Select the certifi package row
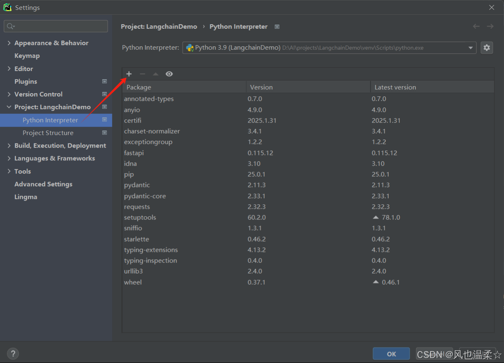 [308, 121]
